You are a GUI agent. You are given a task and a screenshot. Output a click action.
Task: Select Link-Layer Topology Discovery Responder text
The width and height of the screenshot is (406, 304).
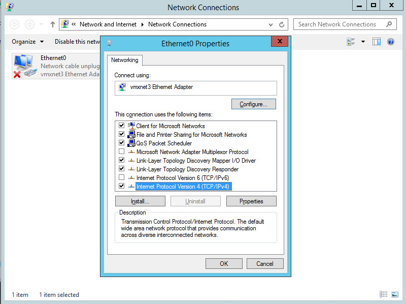187,169
